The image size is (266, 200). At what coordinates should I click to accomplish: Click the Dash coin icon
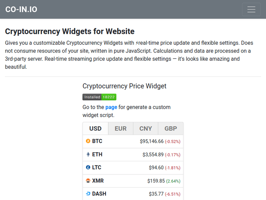pos(88,194)
